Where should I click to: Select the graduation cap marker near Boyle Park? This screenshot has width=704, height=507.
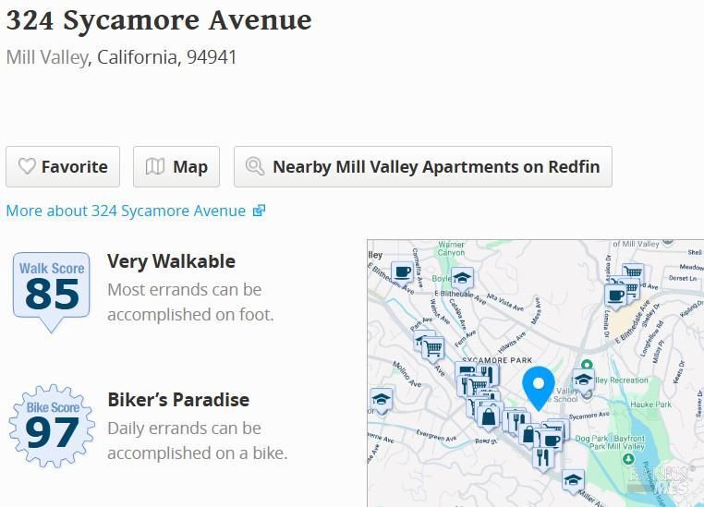pos(462,278)
